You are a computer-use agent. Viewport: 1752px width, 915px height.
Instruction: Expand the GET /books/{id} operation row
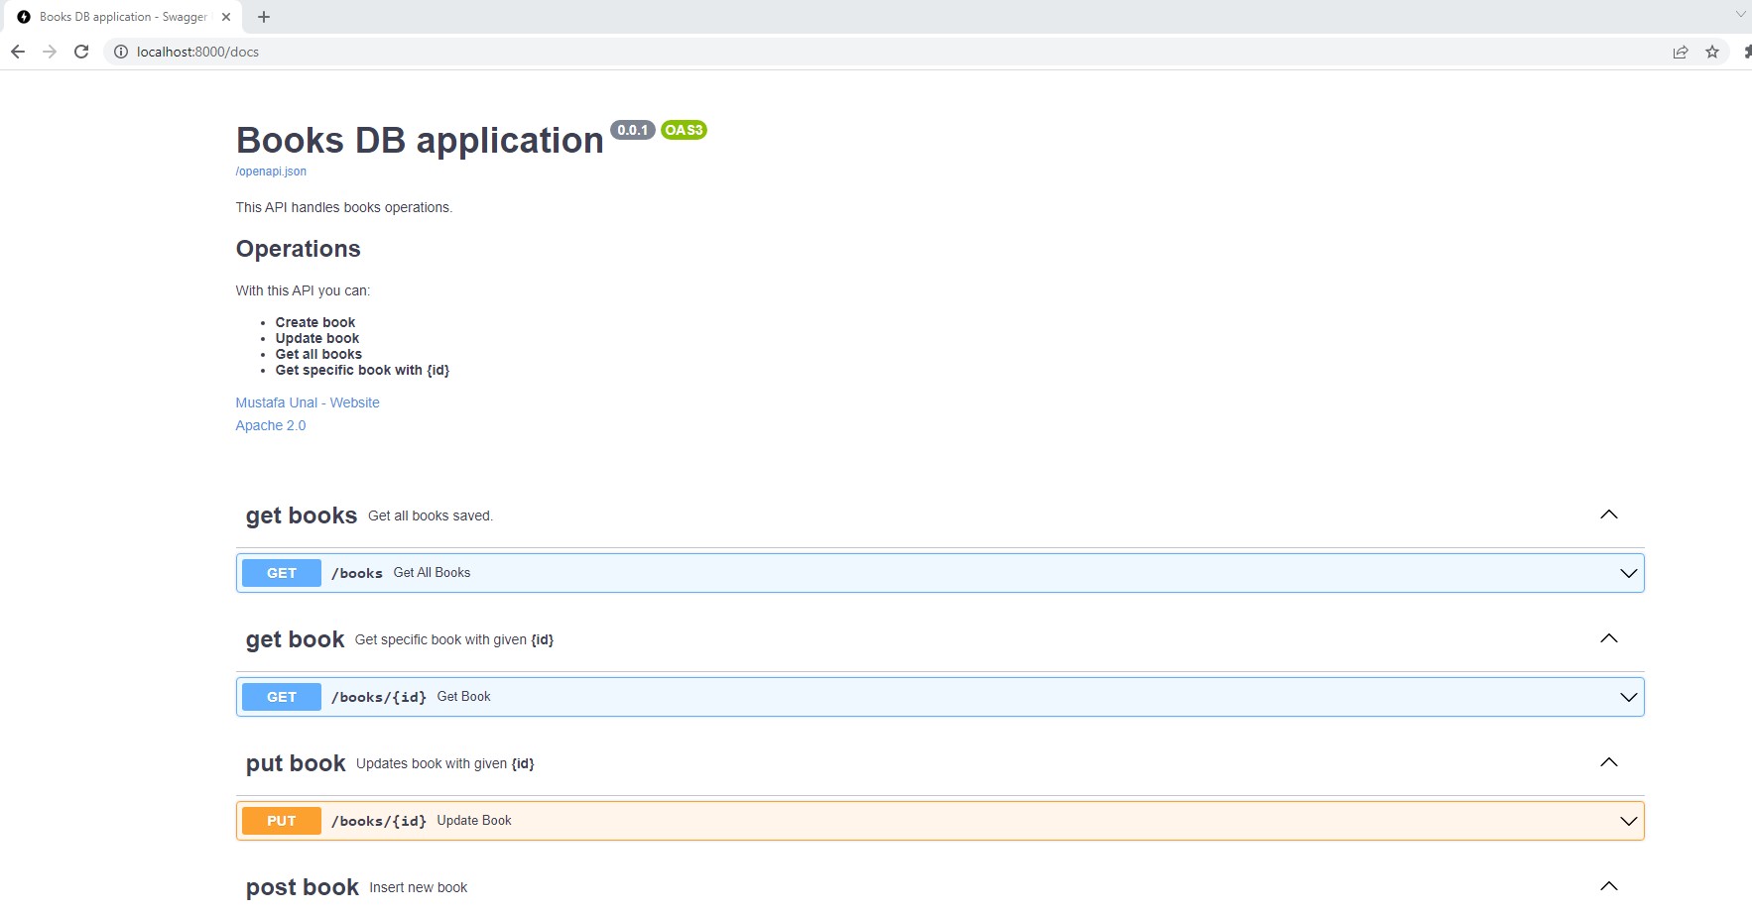click(1627, 696)
